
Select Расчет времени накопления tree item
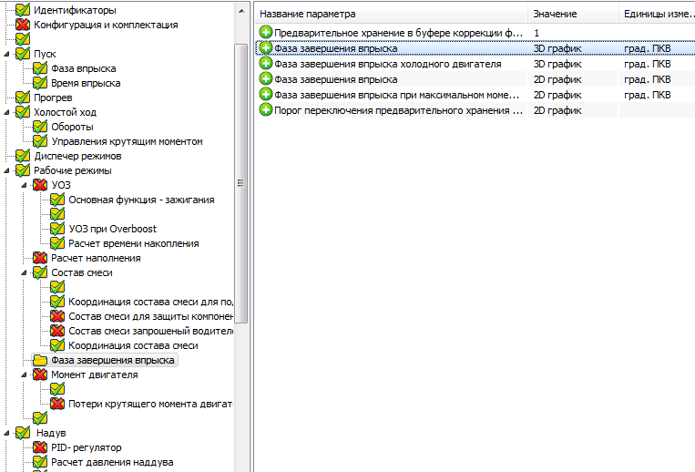133,243
